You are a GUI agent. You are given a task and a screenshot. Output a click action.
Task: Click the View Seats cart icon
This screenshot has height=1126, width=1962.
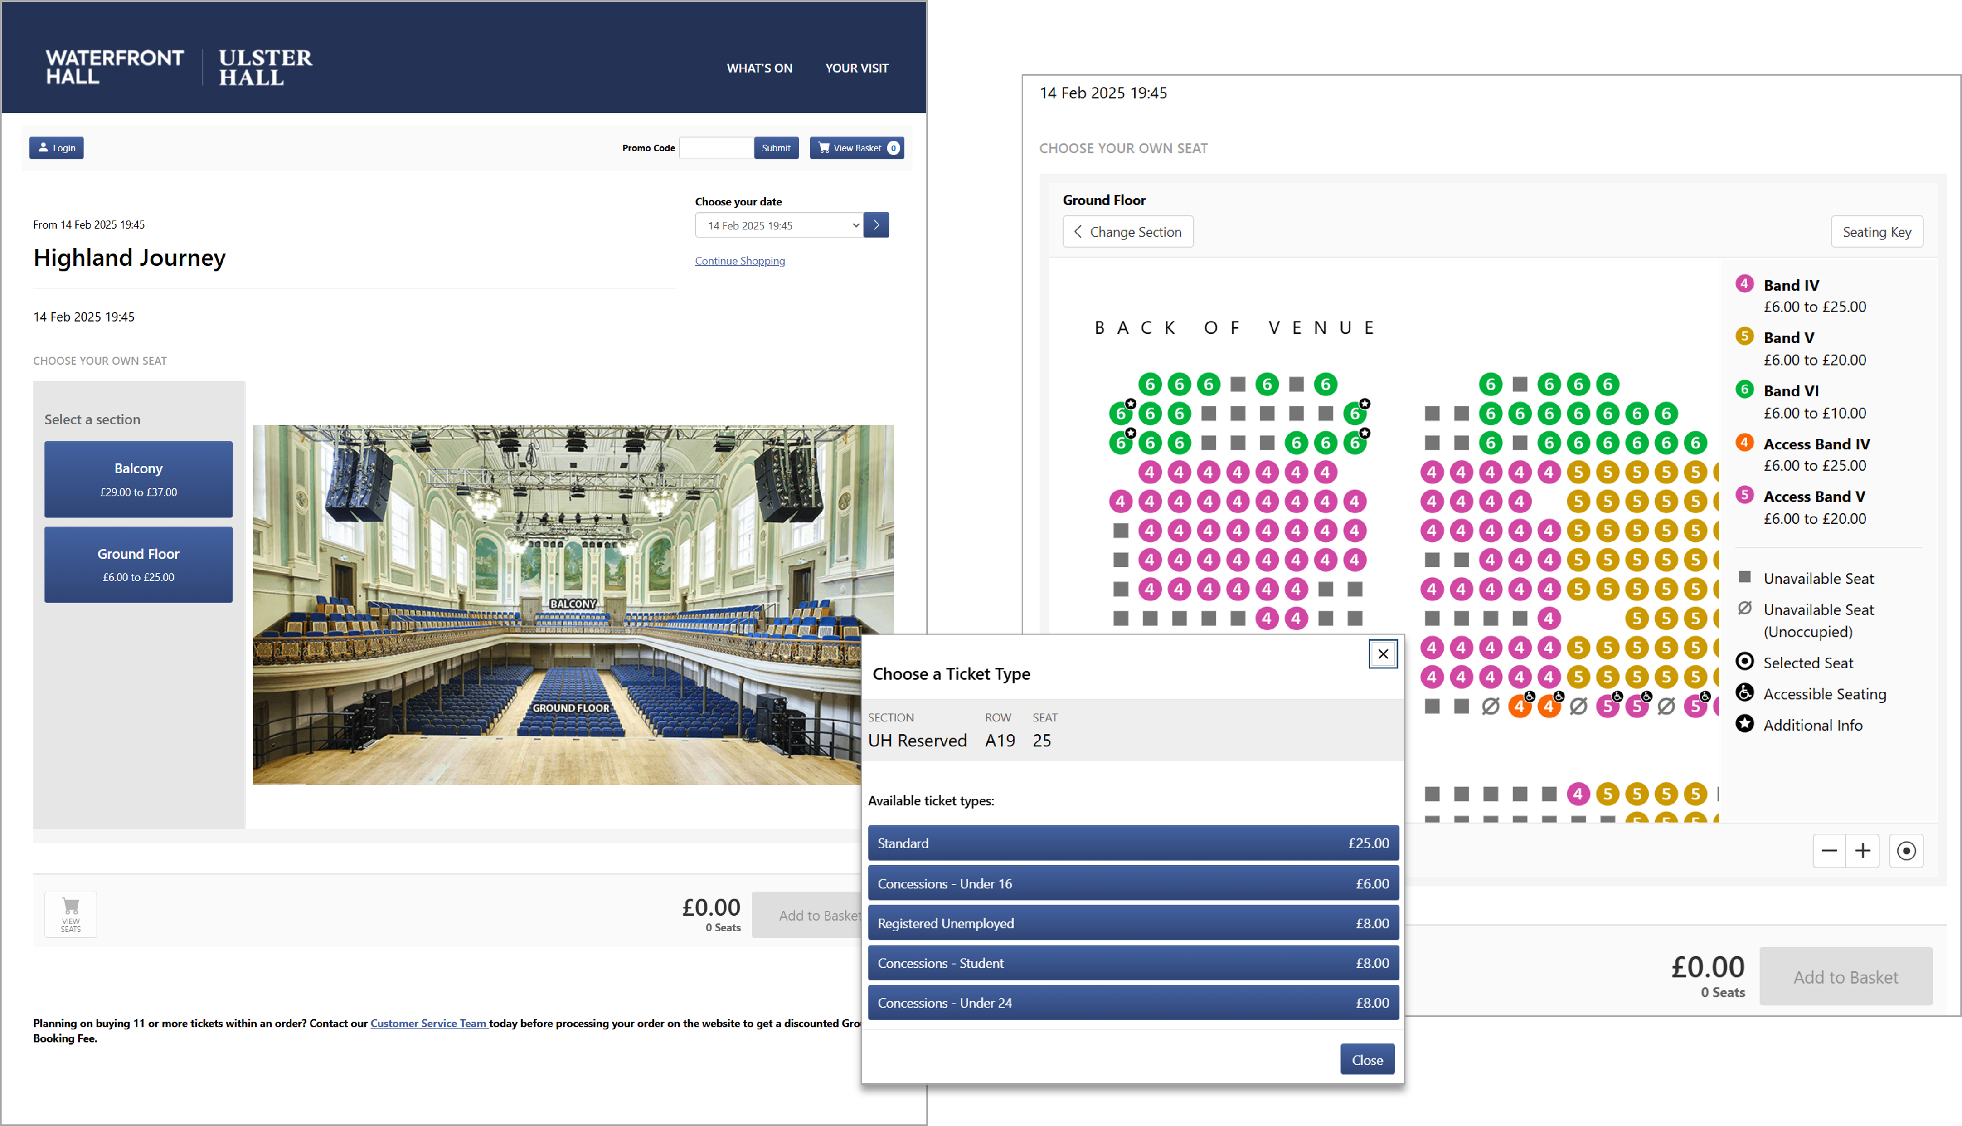(70, 914)
